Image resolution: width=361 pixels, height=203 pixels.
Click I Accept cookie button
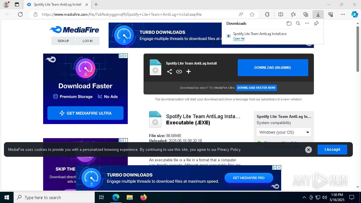click(332, 149)
